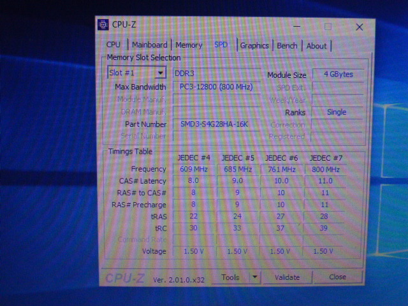View the About tab
This screenshot has width=408, height=306.
click(316, 46)
